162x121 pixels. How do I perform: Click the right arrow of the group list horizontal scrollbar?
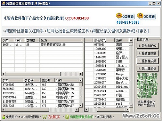point(77,110)
